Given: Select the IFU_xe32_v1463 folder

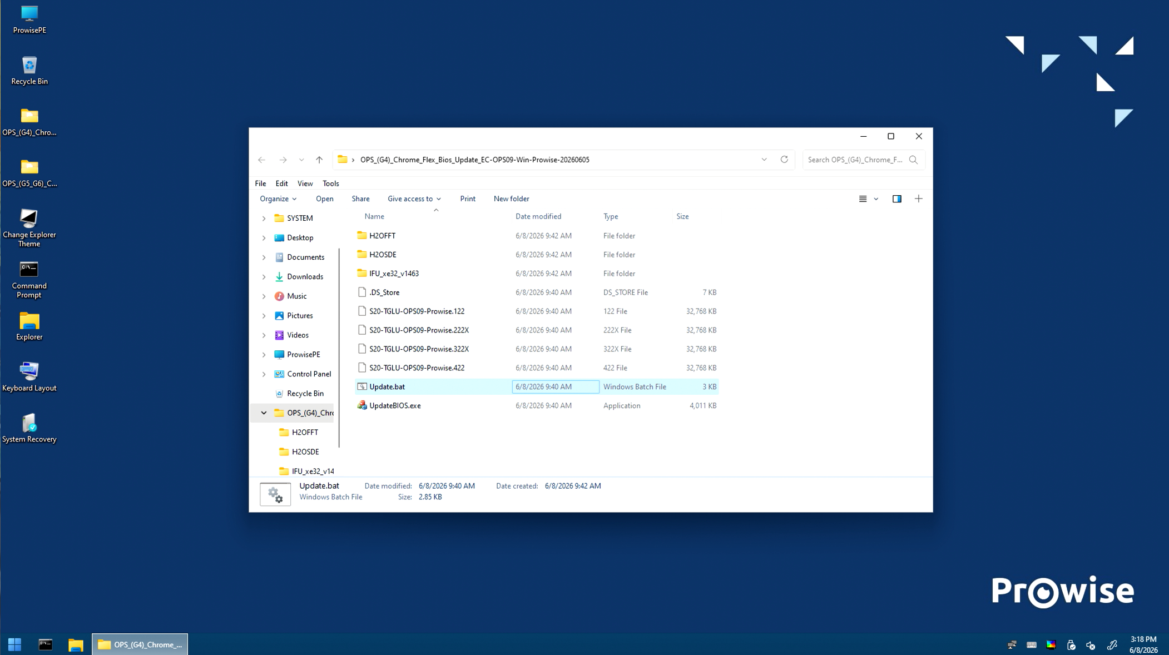Looking at the screenshot, I should pyautogui.click(x=537, y=274).
